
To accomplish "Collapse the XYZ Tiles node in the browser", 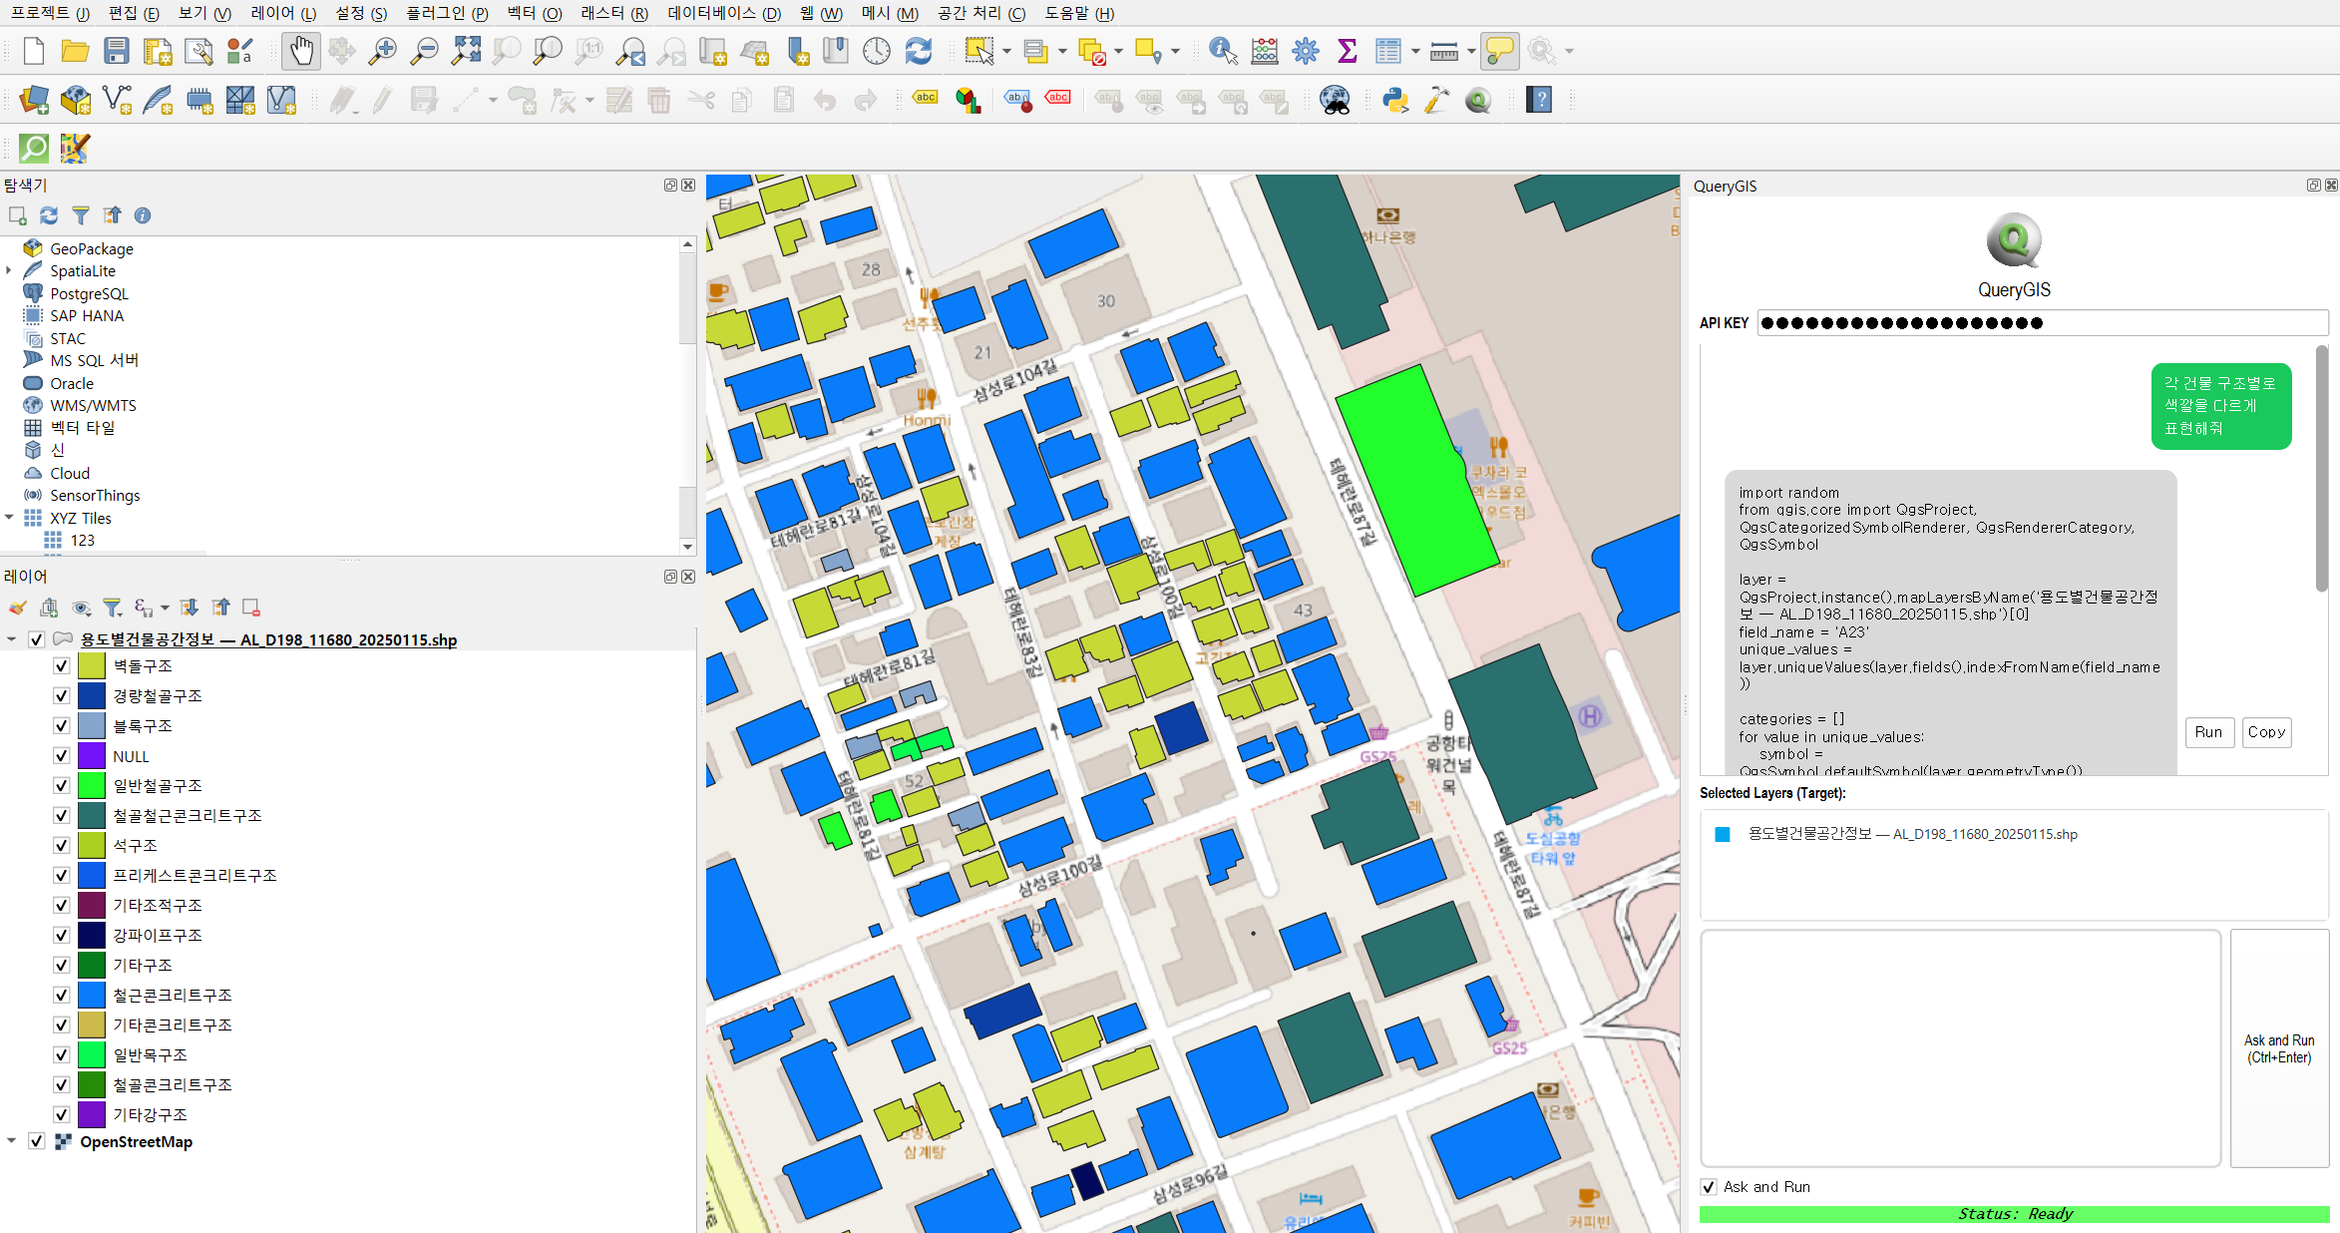I will (x=10, y=518).
